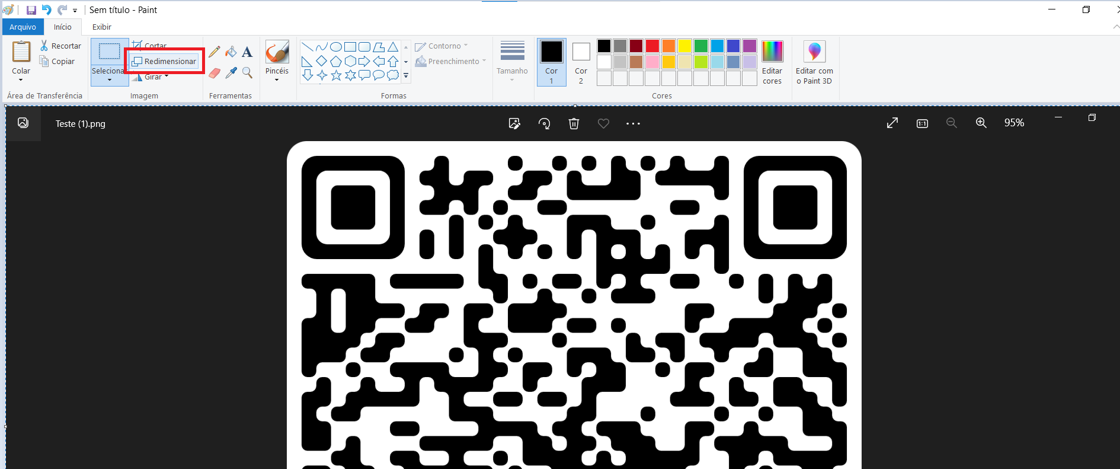Viewport: 1120px width, 469px height.
Task: Pick the red color swatch
Action: coord(652,46)
